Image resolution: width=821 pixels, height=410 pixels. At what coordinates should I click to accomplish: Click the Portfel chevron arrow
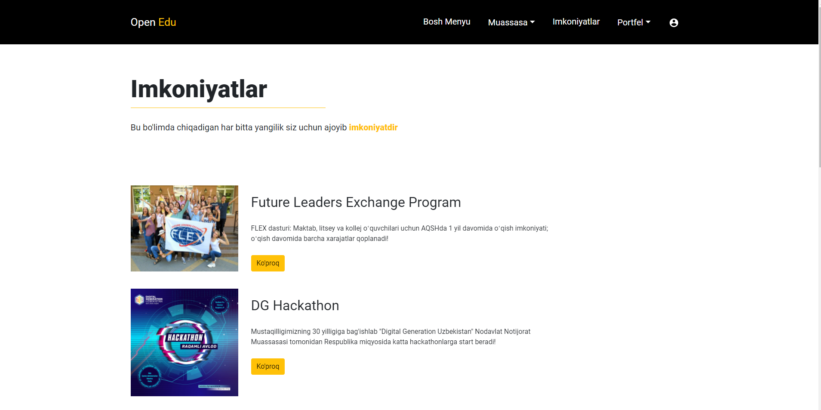[648, 22]
